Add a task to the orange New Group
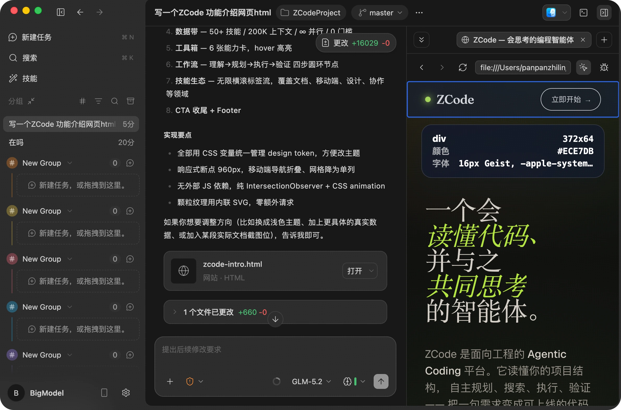Viewport: 621px width, 410px height. click(x=130, y=163)
